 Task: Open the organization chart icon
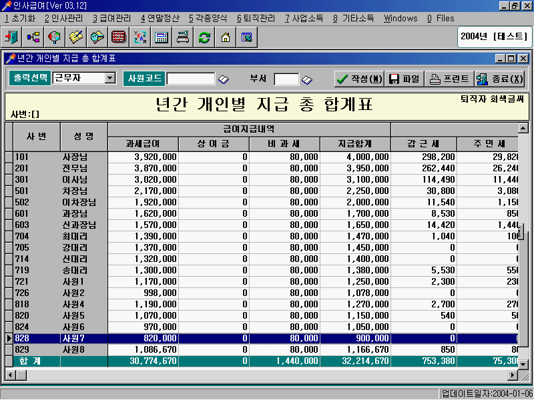(33, 37)
